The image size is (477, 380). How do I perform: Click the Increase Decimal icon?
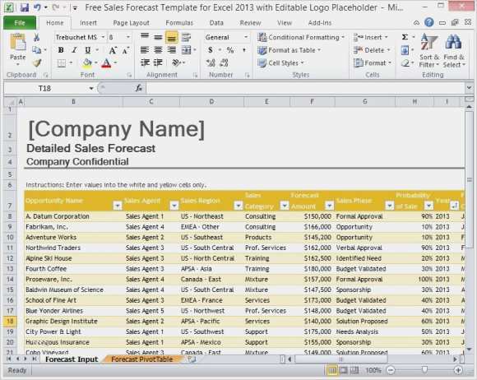pyautogui.click(x=211, y=63)
